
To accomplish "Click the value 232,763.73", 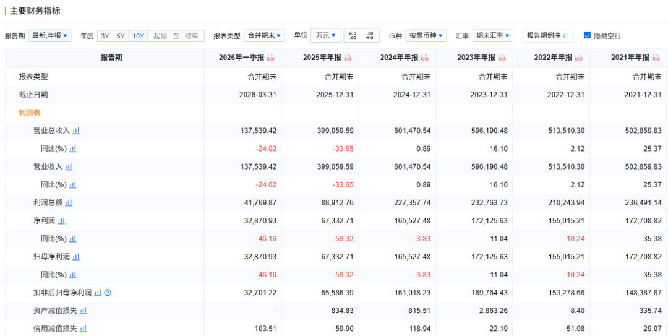I will click(489, 203).
